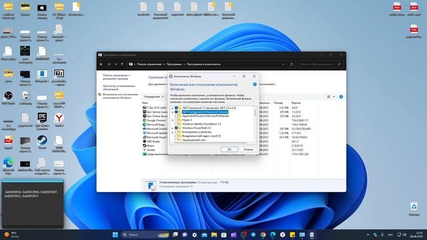
Task: Enable Внедряемое веб-ядро служб IIS checkbox
Action: pos(176,136)
